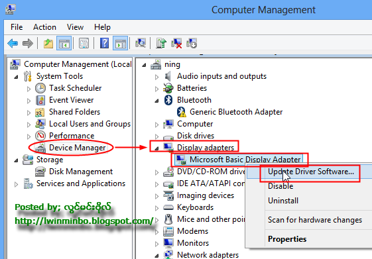Select Microsoft Basic Display Adapter device

[x=245, y=160]
